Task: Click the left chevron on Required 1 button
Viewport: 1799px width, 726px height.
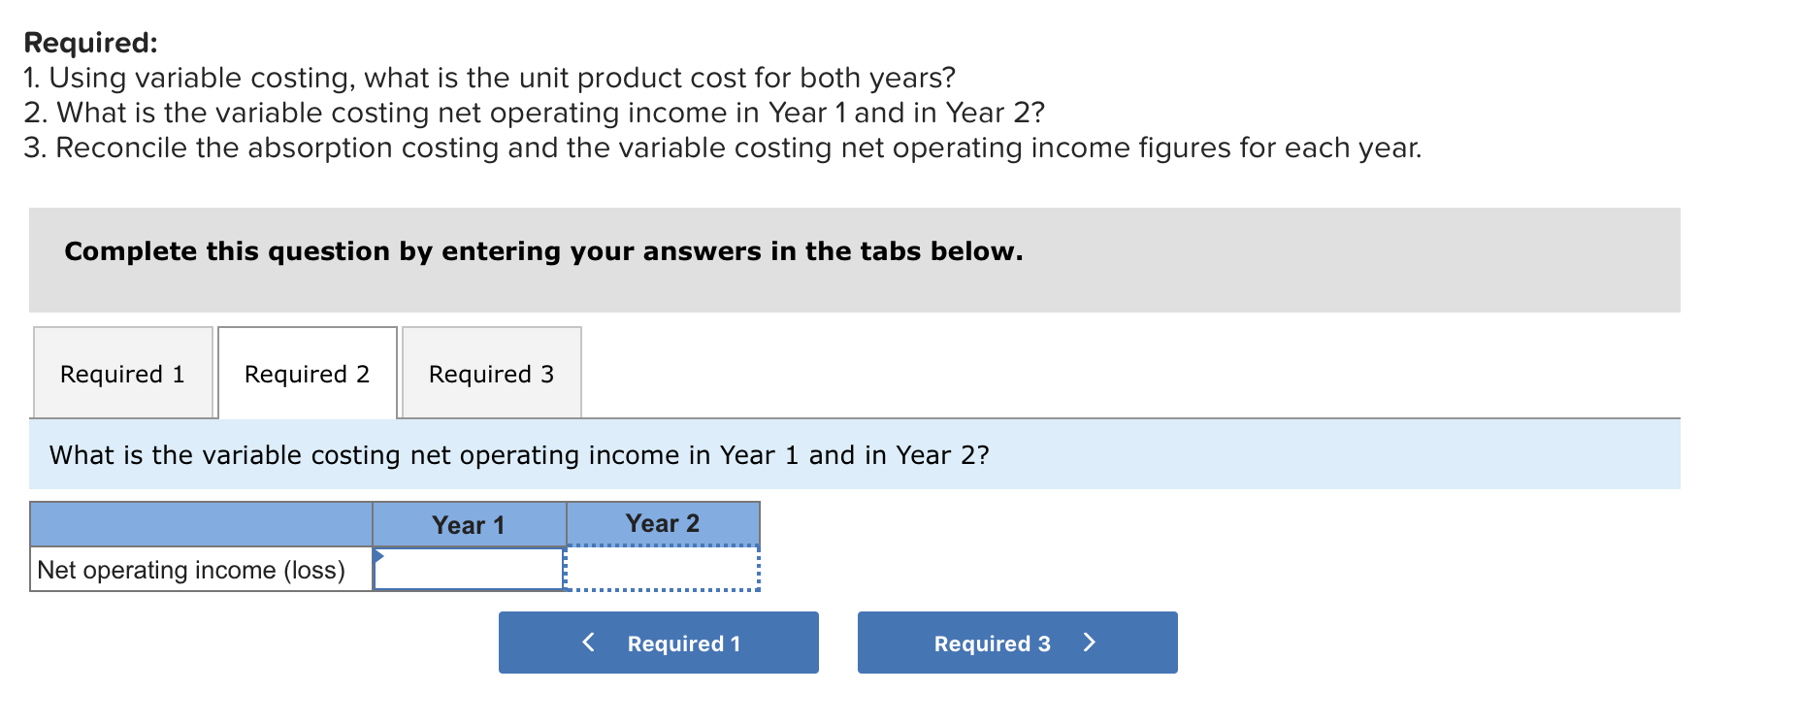Action: (x=587, y=643)
